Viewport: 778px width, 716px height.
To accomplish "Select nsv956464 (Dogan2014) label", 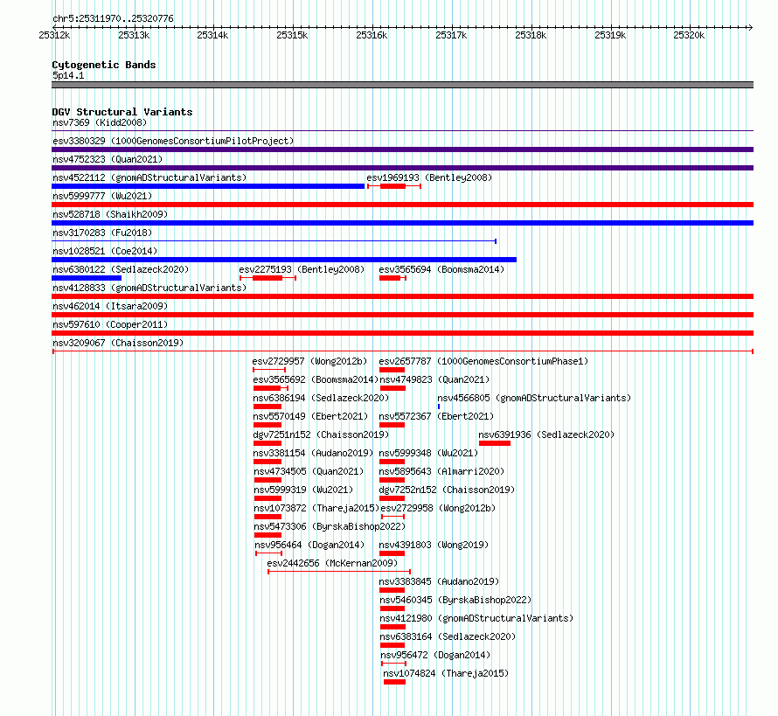I will (310, 545).
